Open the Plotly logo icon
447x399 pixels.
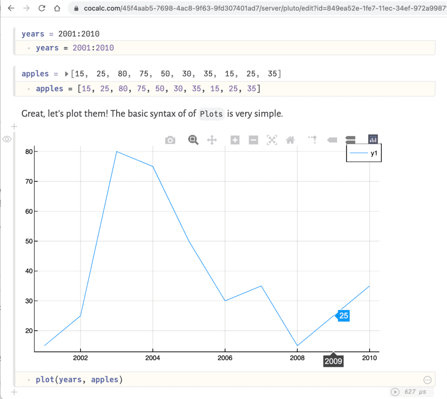(373, 139)
